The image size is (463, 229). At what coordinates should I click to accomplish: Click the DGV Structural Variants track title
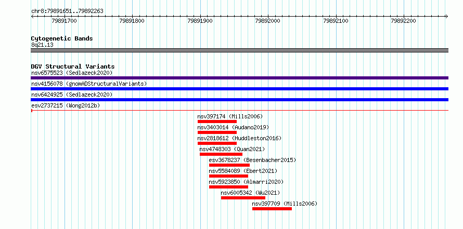click(73, 66)
